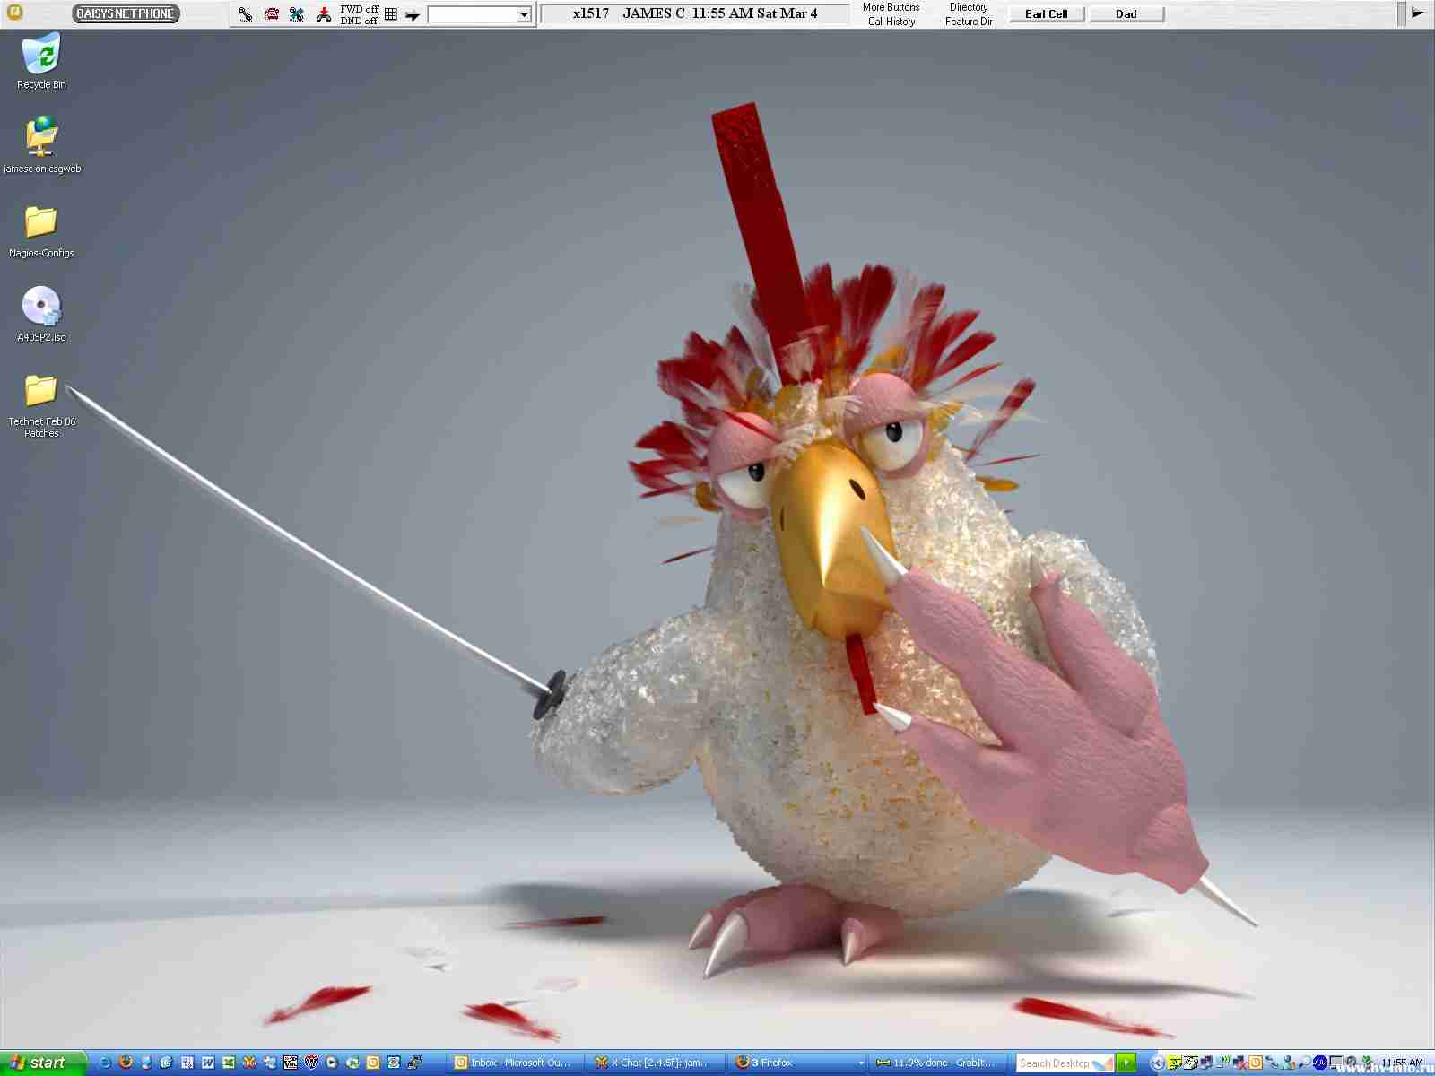
Task: Open Call History
Action: [x=891, y=21]
